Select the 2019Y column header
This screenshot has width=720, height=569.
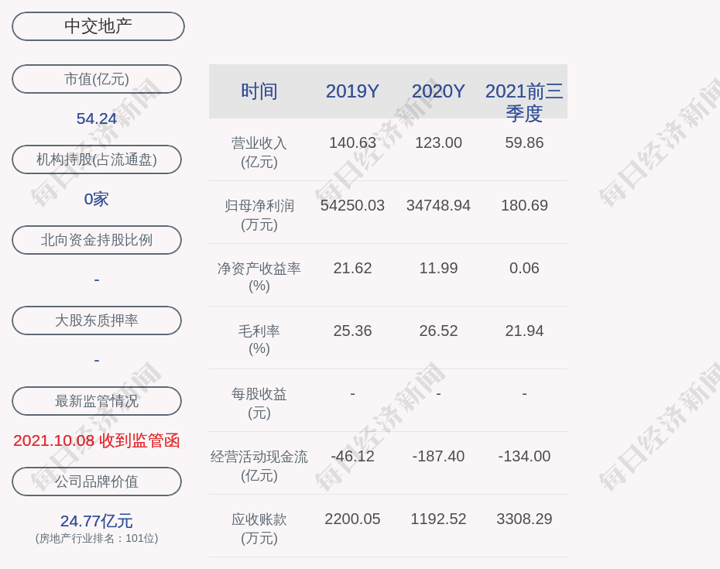coord(352,91)
